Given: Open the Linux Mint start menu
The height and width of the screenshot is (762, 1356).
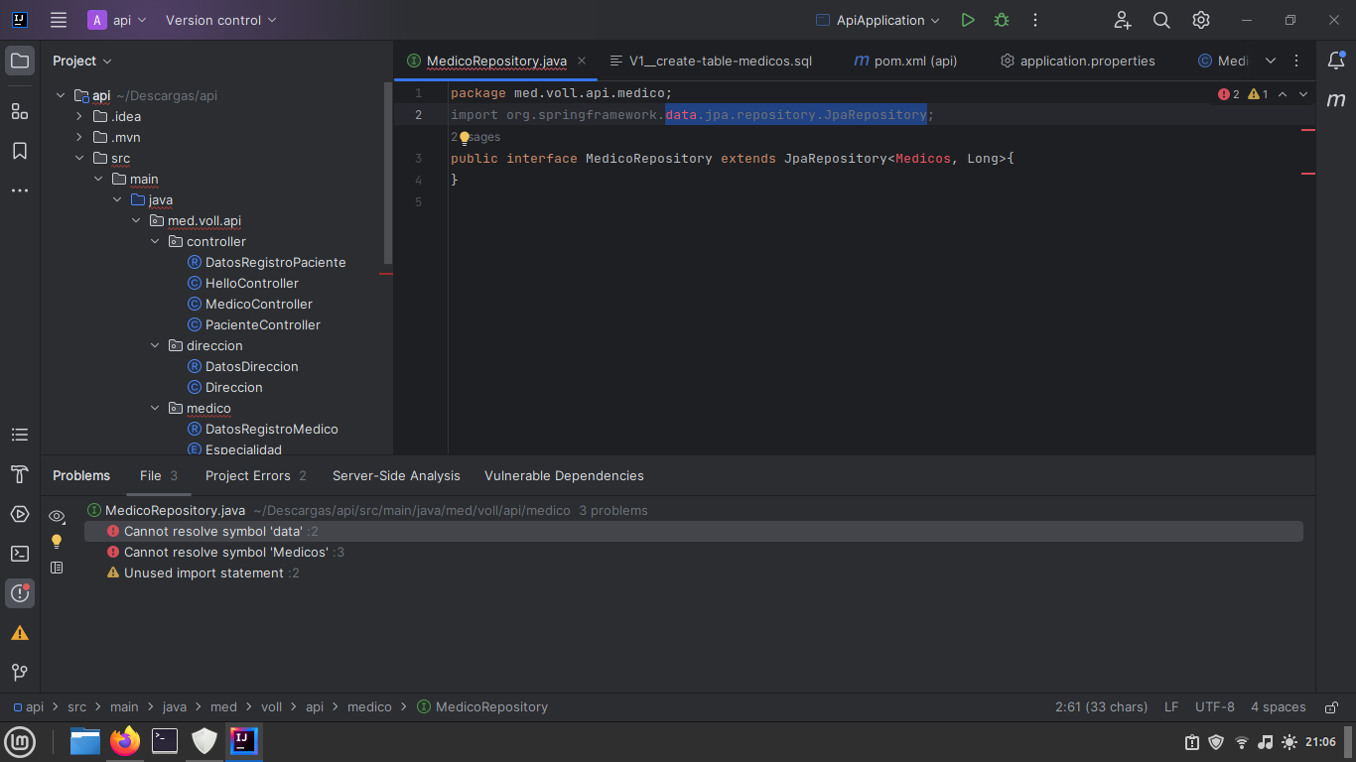Looking at the screenshot, I should [x=20, y=741].
